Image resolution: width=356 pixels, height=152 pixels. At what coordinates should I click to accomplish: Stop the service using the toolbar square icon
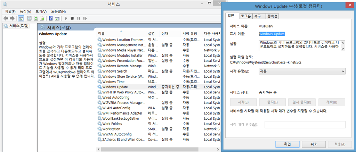pyautogui.click(x=72, y=18)
